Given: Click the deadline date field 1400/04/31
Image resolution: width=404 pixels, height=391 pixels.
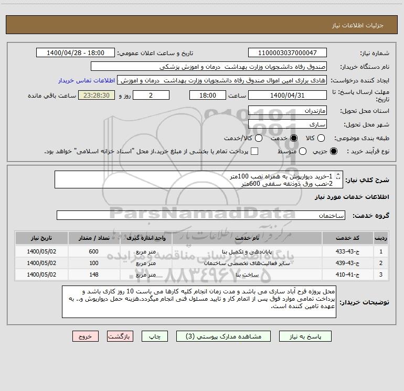Looking at the screenshot, I should (x=288, y=95).
